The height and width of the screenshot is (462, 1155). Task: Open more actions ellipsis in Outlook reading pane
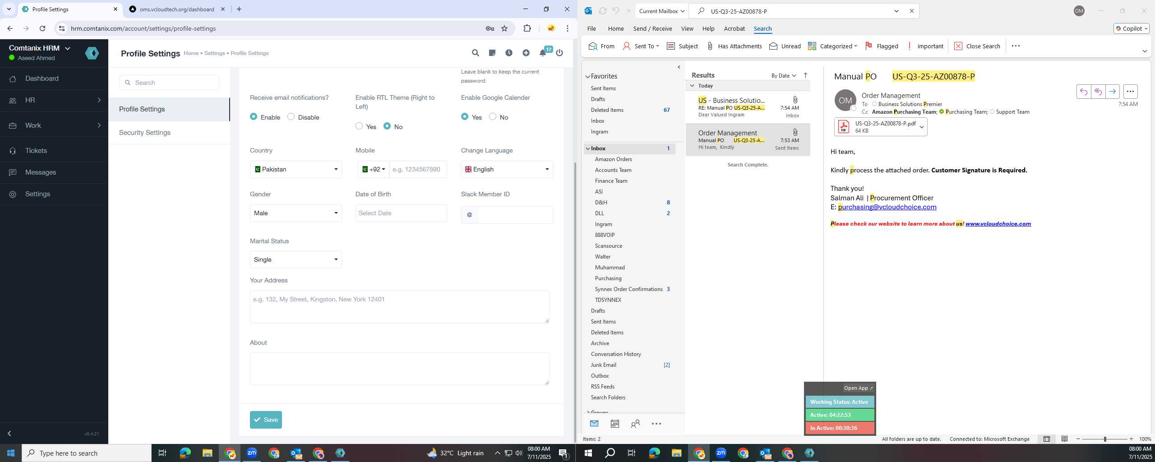click(1130, 92)
